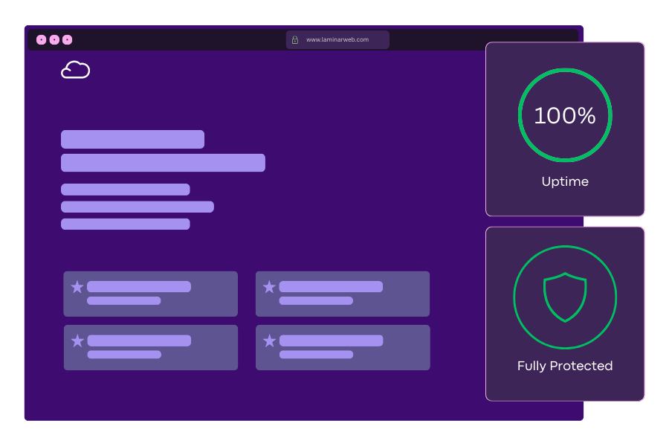Click the leftmost pink window dot
This screenshot has height=446, width=669.
click(42, 39)
